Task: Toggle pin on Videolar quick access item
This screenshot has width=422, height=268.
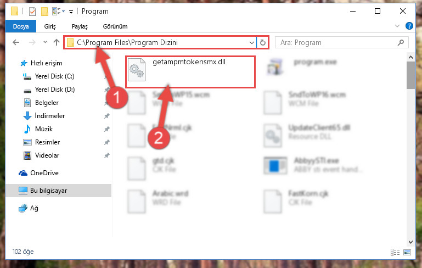Action: (107, 155)
